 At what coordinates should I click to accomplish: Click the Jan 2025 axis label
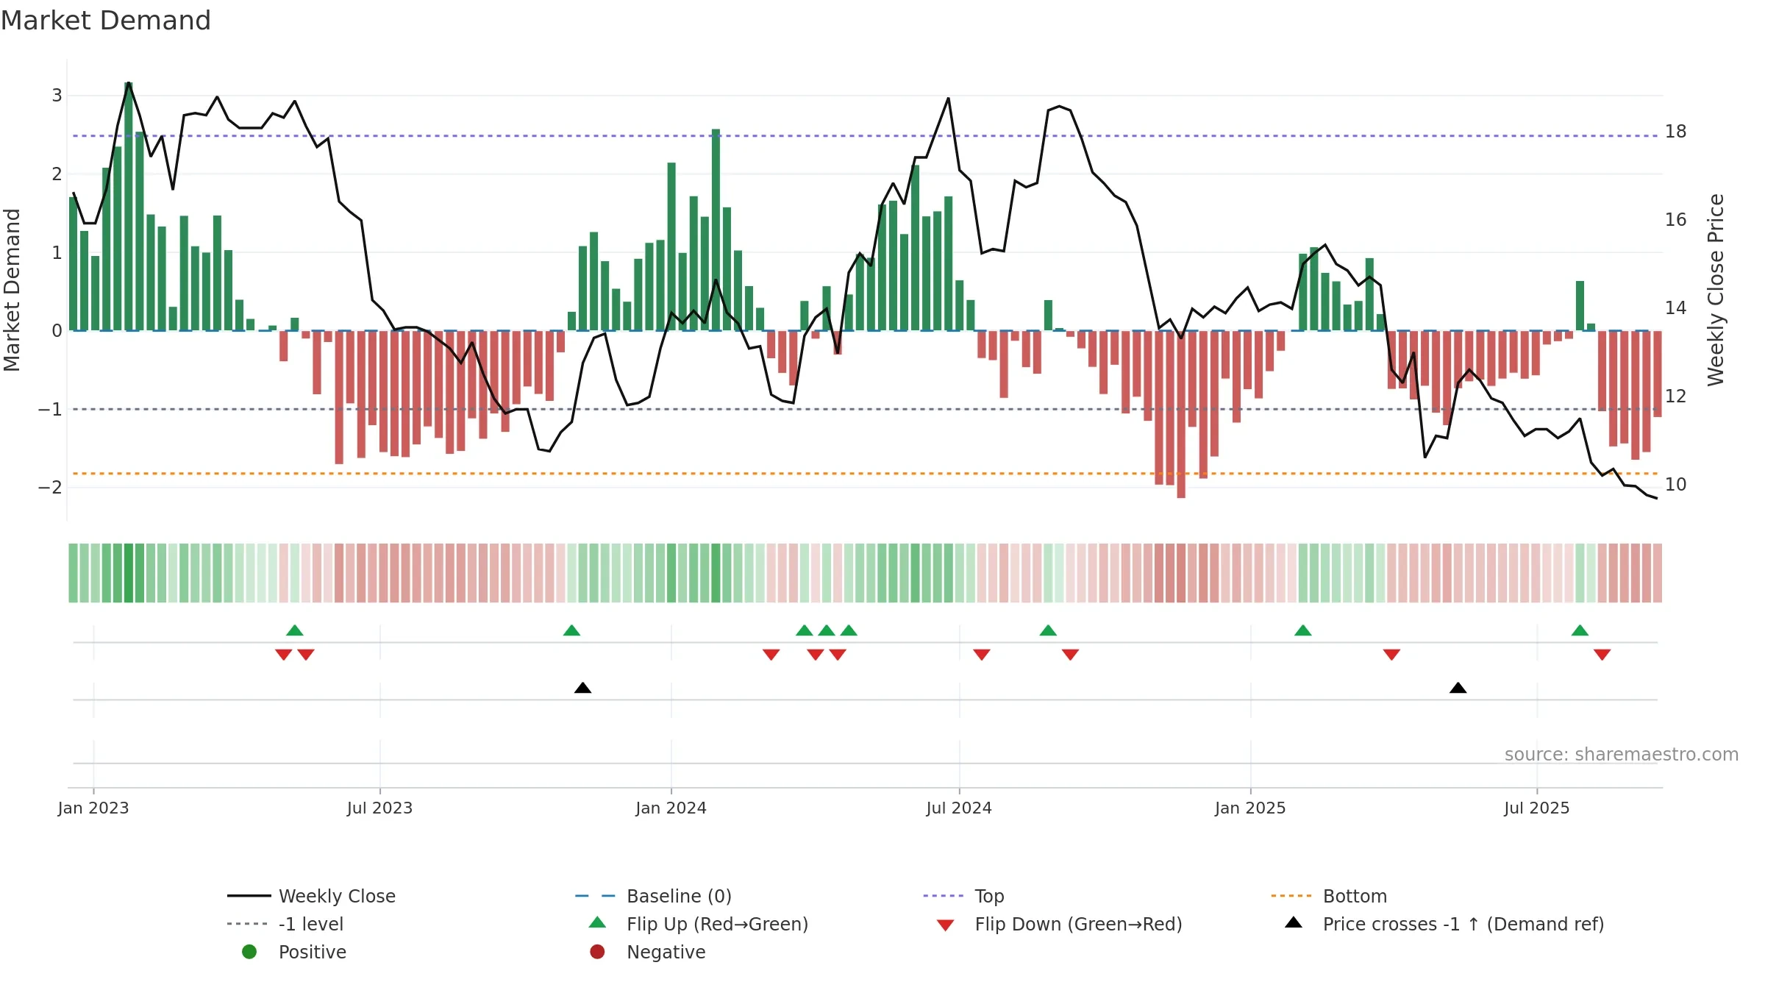click(x=1250, y=808)
